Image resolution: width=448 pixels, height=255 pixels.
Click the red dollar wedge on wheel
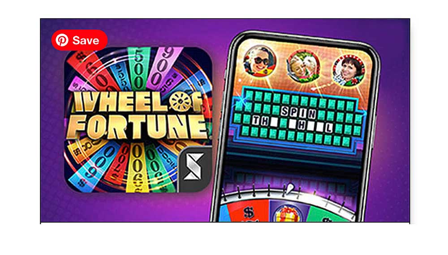[248, 211]
